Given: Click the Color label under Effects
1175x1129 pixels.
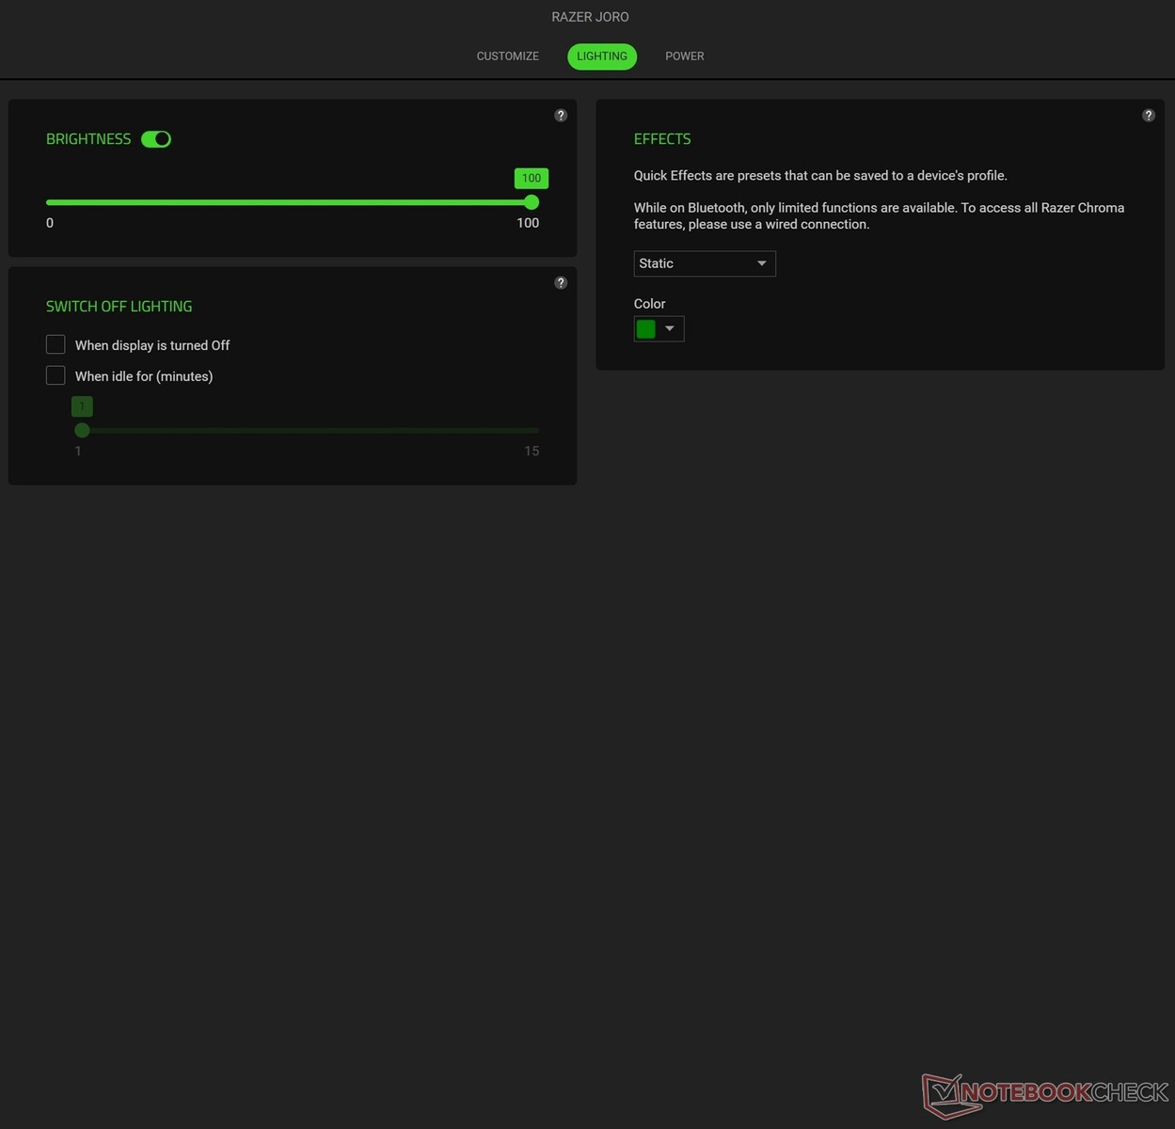Looking at the screenshot, I should click(649, 304).
